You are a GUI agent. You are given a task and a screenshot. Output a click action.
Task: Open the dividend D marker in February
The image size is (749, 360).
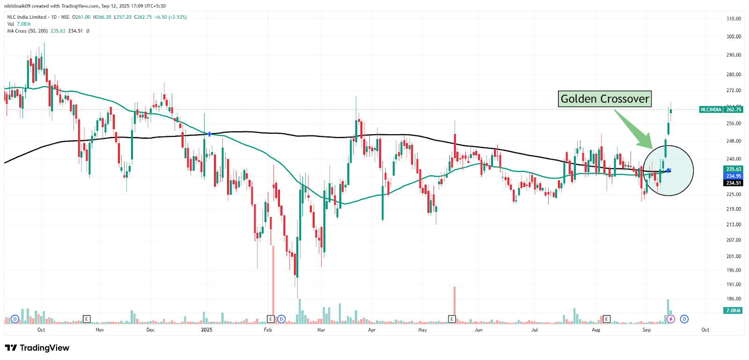[x=281, y=319]
